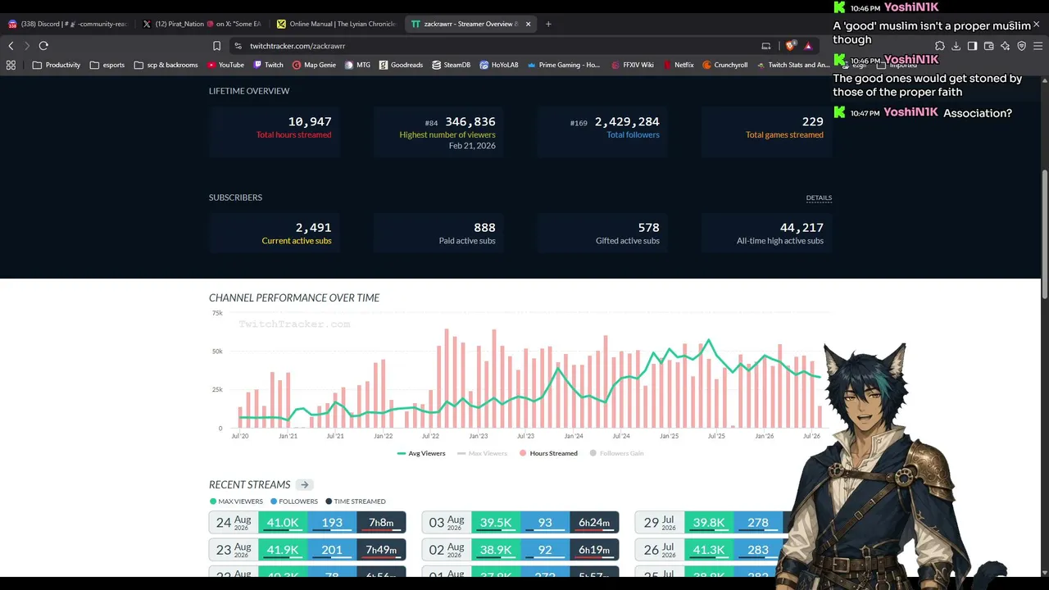
Task: Open the MTG bookmark
Action: click(357, 65)
